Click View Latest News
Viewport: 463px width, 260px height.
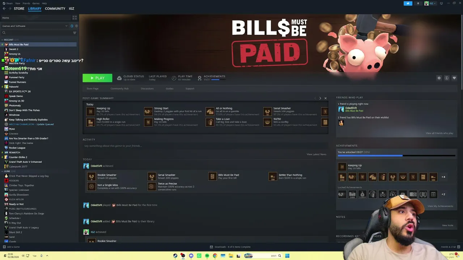point(317,154)
